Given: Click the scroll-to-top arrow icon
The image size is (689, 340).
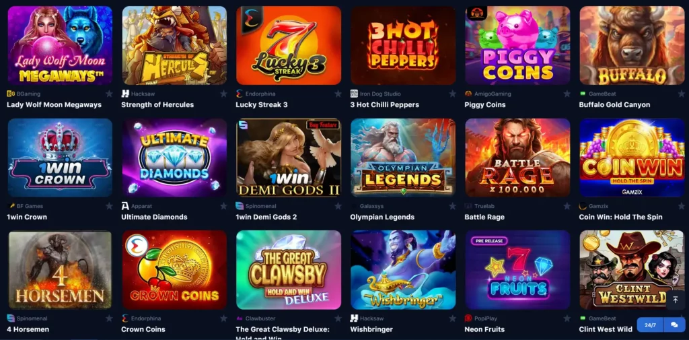Looking at the screenshot, I should tap(676, 300).
